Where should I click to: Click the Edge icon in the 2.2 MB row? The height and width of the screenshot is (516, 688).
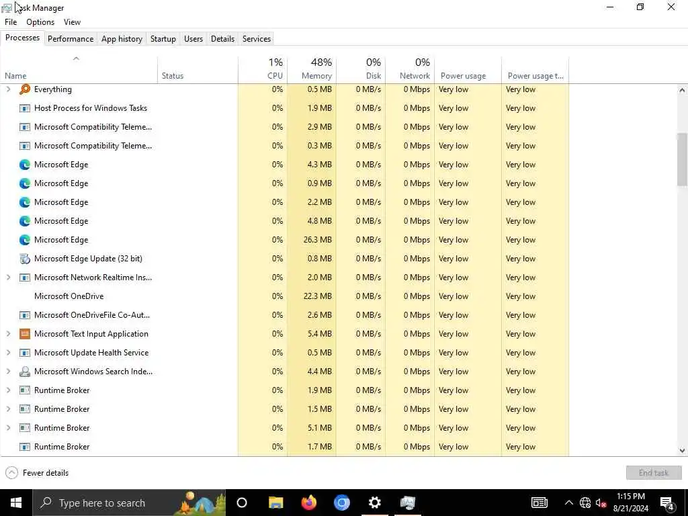[25, 202]
